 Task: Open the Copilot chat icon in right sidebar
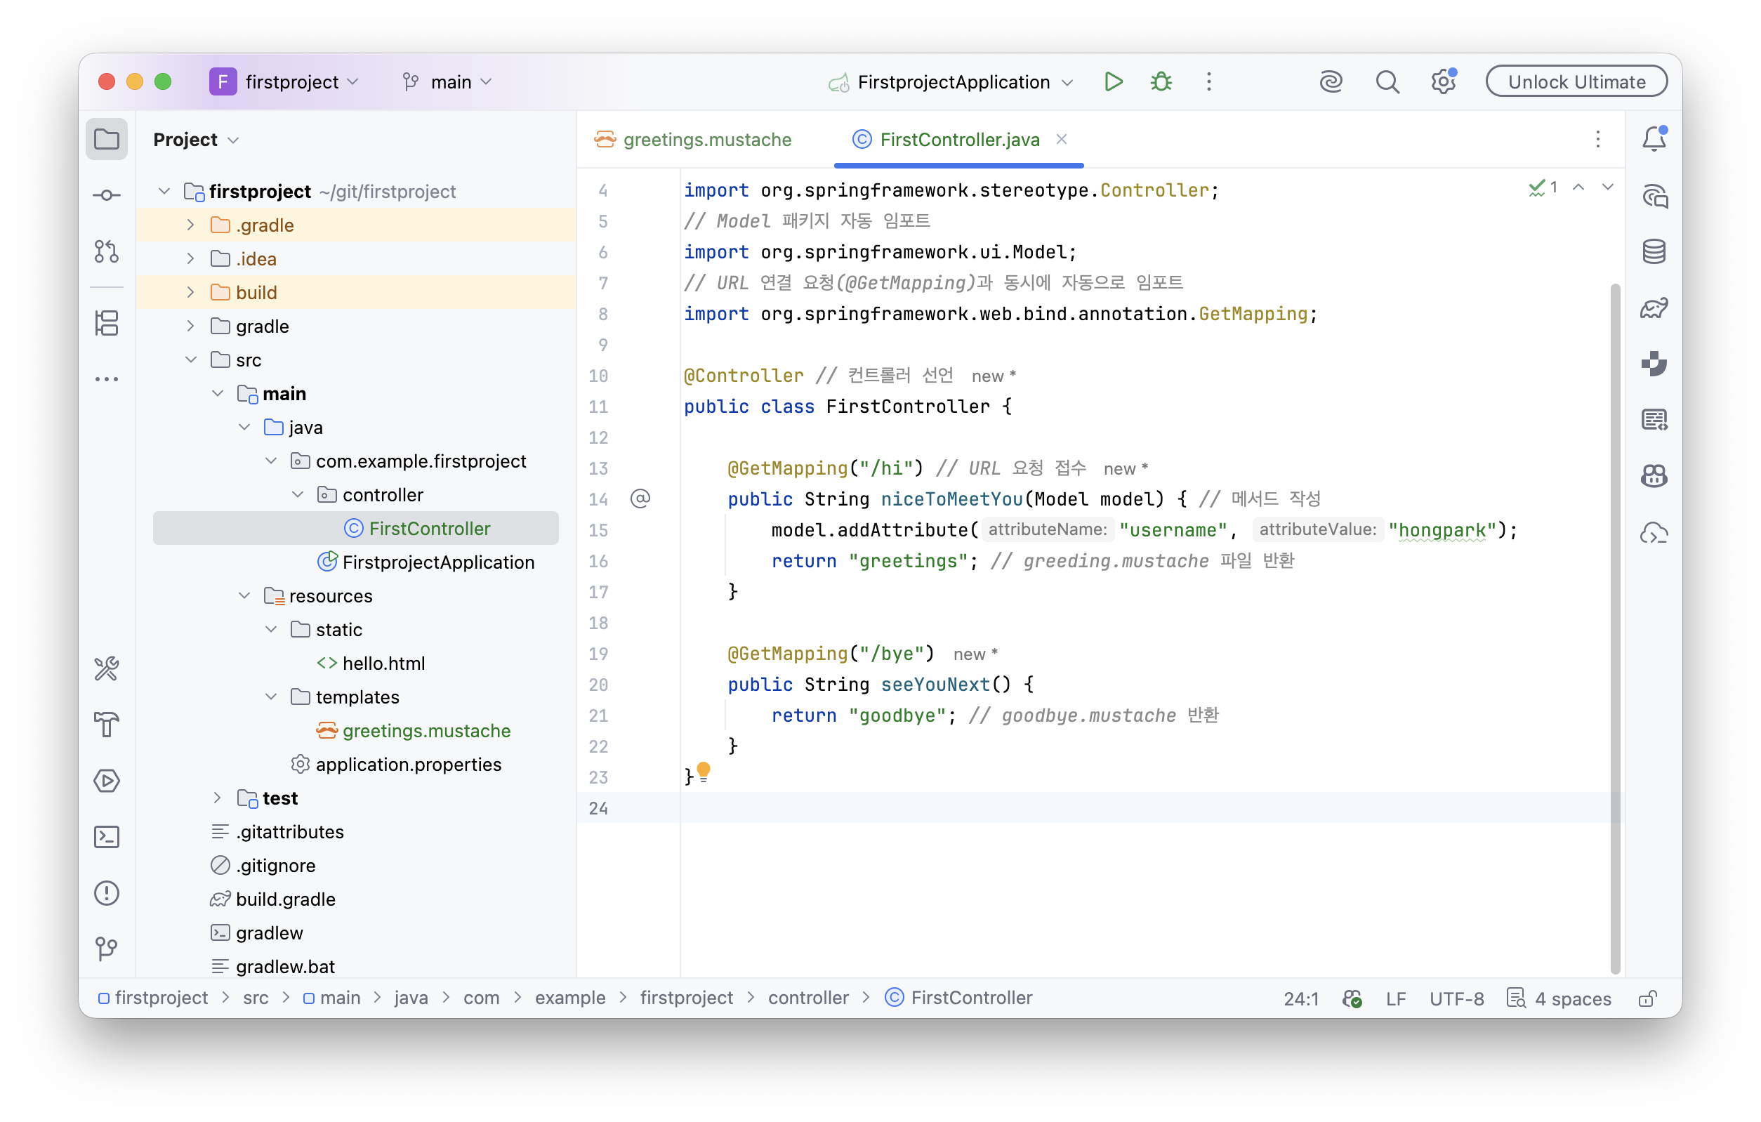tap(1655, 476)
